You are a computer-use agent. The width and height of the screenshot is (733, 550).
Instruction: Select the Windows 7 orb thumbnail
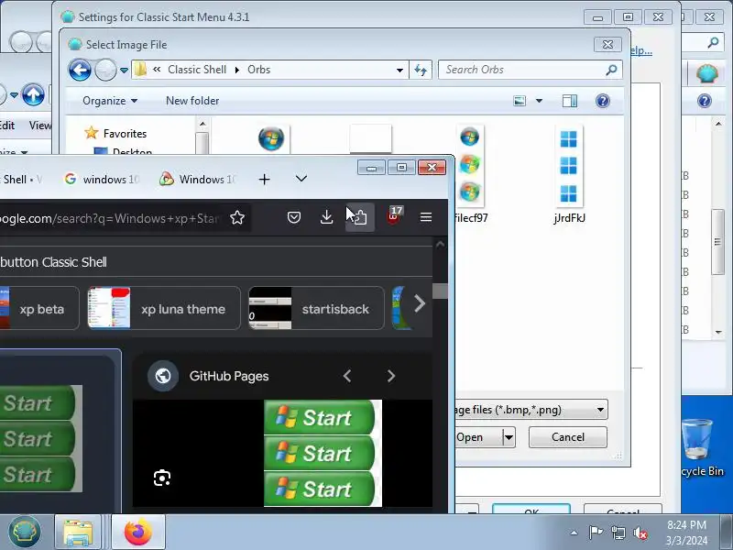click(271, 138)
